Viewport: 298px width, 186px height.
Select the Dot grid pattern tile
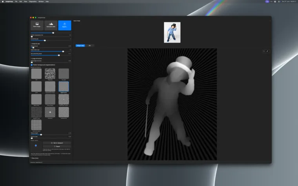pos(64,74)
